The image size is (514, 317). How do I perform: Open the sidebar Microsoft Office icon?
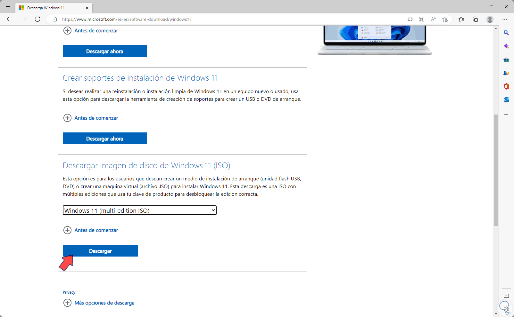click(506, 86)
